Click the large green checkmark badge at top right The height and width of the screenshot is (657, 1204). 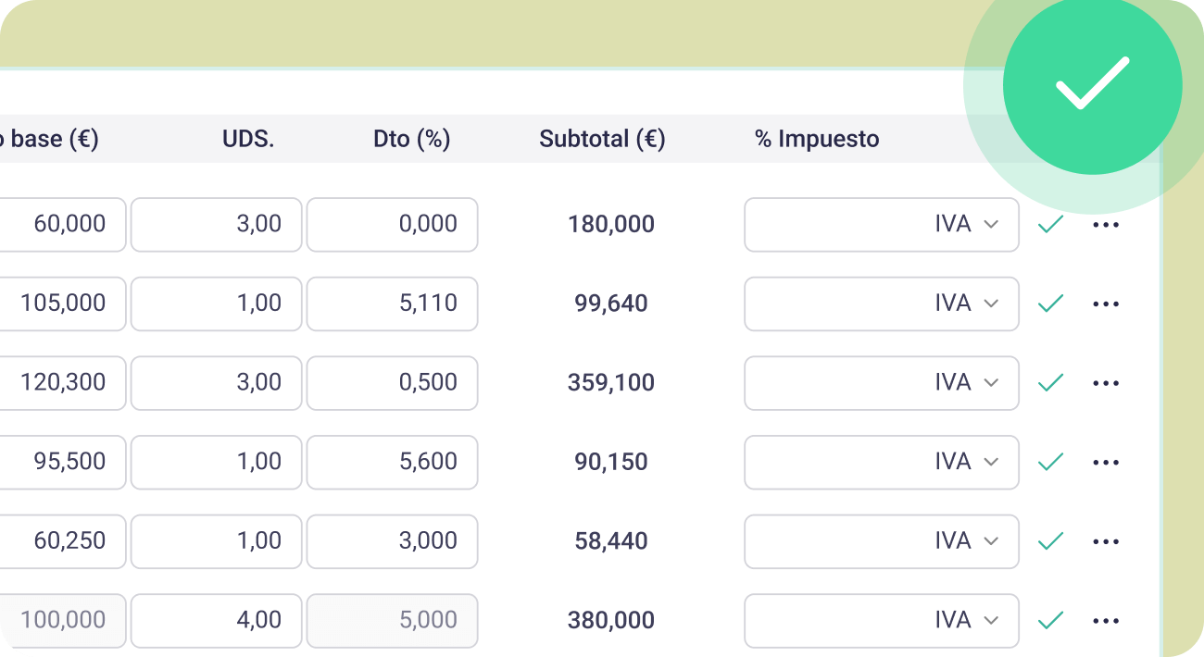pyautogui.click(x=1093, y=83)
